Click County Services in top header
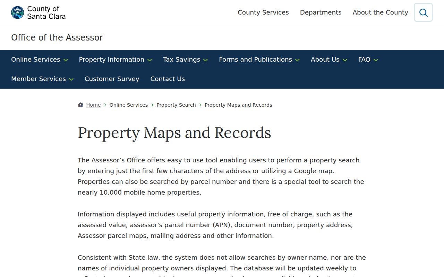 (x=263, y=12)
